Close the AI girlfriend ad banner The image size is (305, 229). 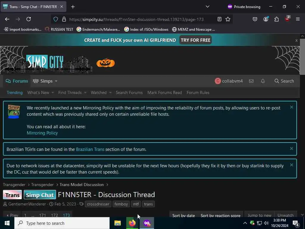coord(296,40)
